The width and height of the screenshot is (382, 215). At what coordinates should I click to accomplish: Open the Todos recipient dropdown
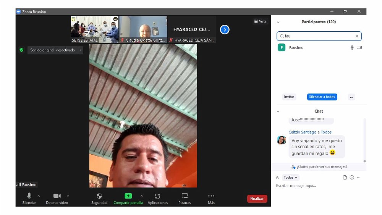click(x=291, y=178)
